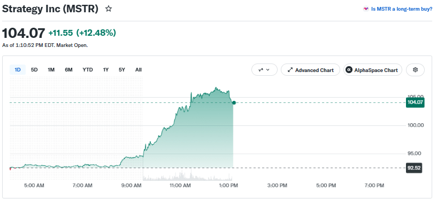
Task: Click the +11.55 price change value
Action: (60, 33)
